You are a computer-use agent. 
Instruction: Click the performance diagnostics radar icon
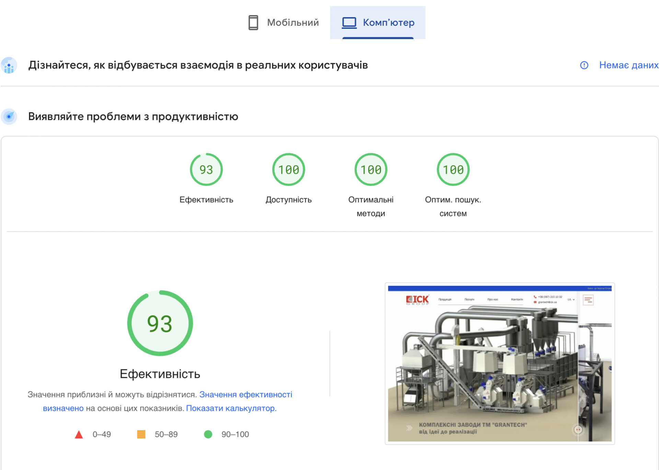coord(9,117)
